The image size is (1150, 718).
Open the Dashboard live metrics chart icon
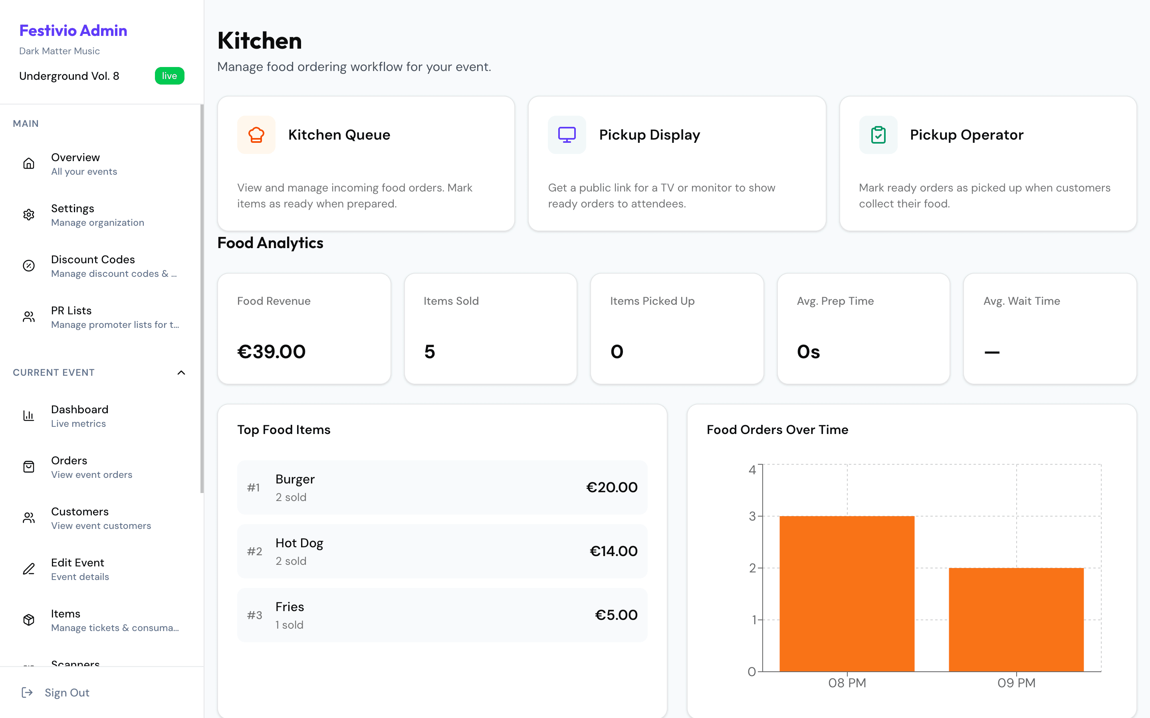28,416
